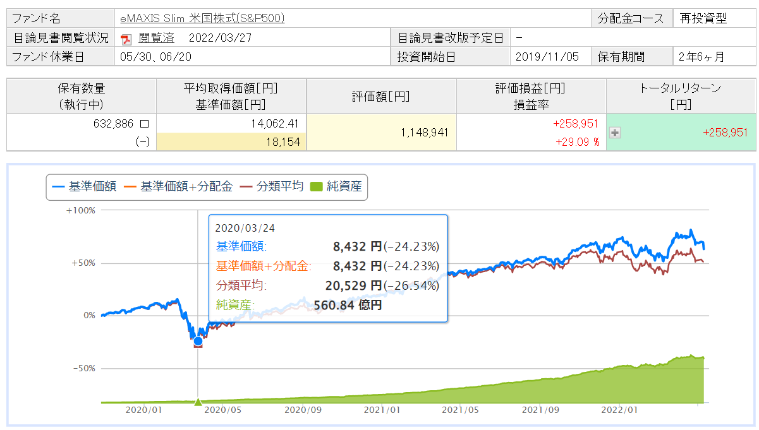
Task: Select the total return value +258,951 in green cell
Action: pos(725,133)
